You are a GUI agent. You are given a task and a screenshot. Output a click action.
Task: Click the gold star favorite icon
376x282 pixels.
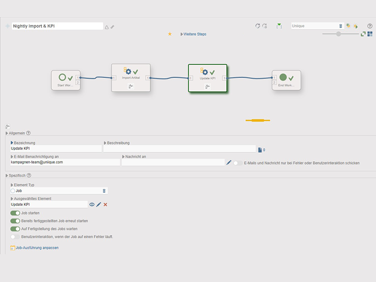pos(170,34)
